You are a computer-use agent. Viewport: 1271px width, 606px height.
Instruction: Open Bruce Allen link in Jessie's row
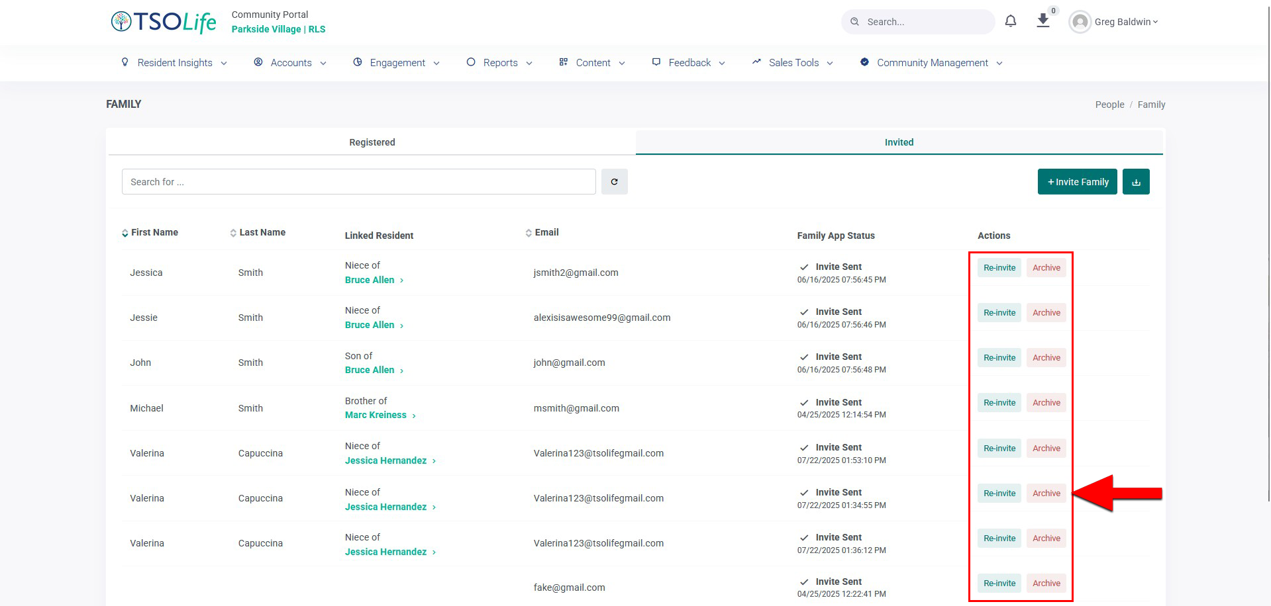point(374,325)
